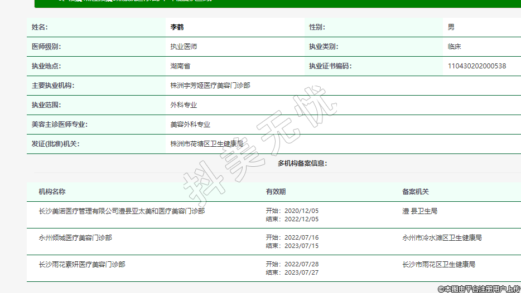The height and width of the screenshot is (293, 521).
Task: Click the 备案机关 column header
Action: click(416, 192)
